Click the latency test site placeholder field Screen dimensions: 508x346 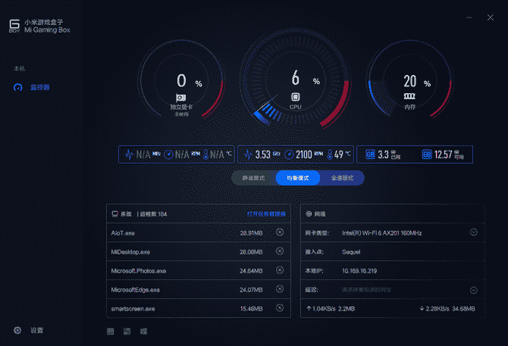click(x=366, y=290)
